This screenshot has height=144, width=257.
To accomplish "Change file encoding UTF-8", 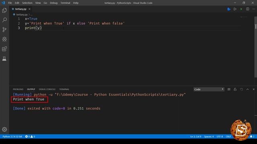I will (220, 136).
